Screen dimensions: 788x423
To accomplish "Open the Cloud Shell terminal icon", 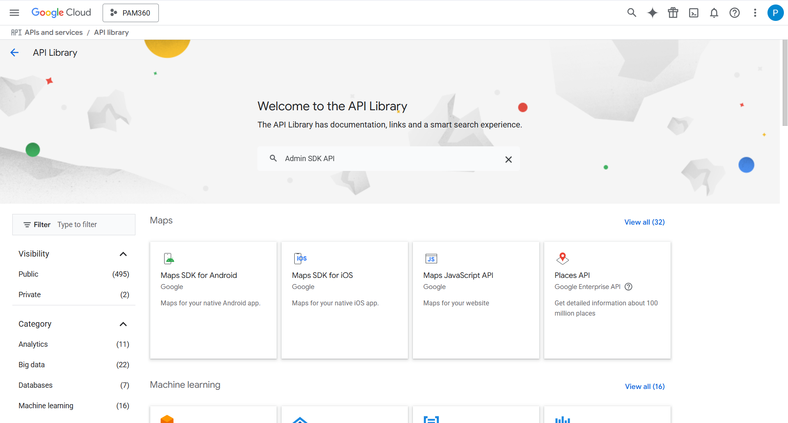I will [x=694, y=13].
